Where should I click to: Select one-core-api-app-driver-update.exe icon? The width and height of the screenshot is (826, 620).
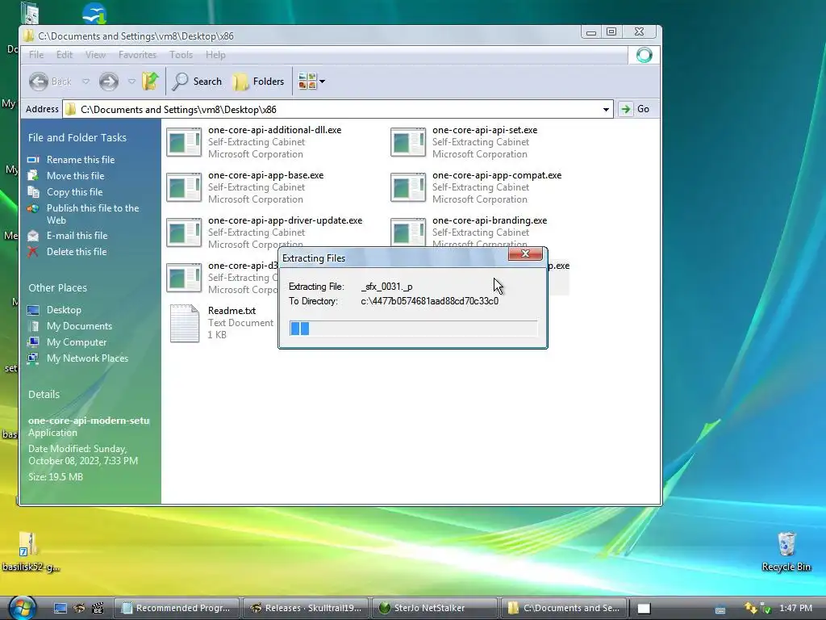(184, 232)
